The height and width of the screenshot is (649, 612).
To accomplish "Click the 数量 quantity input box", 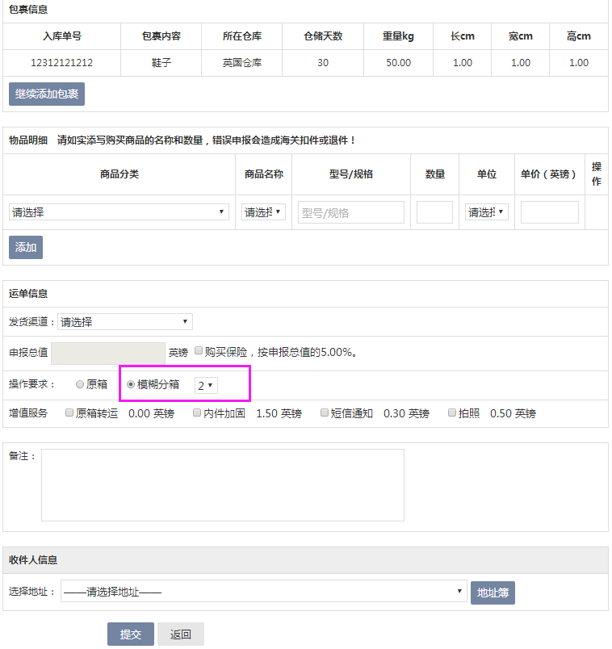I will (x=434, y=212).
